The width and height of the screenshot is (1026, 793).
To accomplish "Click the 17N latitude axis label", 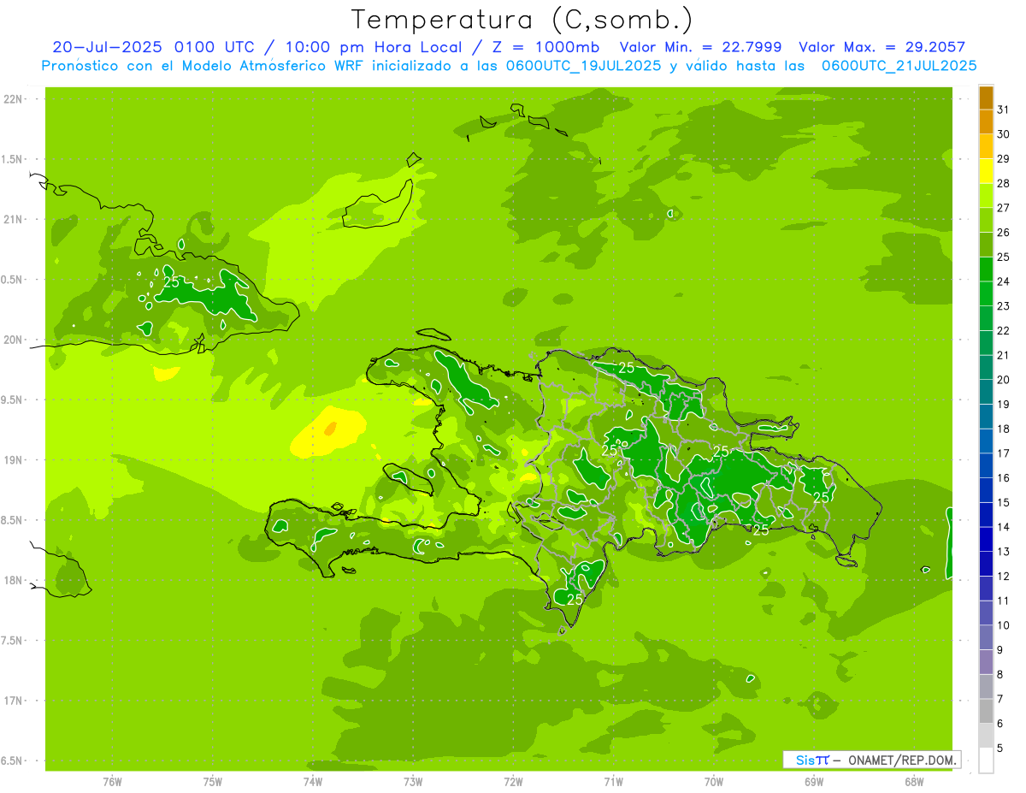I will pos(14,701).
